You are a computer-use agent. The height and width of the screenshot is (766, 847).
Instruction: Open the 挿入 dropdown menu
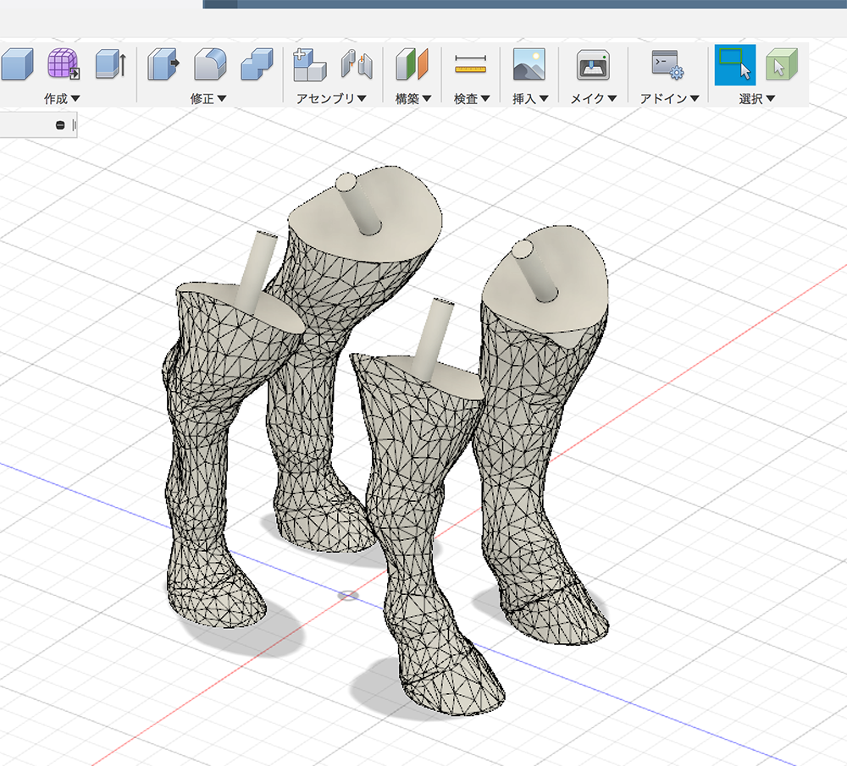pos(530,99)
